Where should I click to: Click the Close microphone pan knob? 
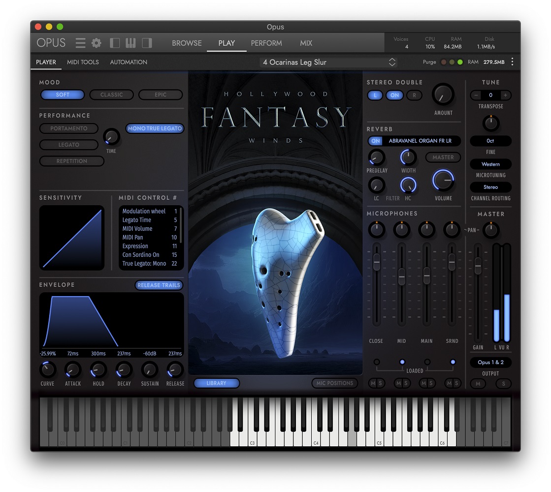pos(376,229)
